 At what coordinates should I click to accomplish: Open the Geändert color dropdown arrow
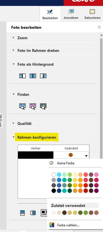(x=86, y=156)
